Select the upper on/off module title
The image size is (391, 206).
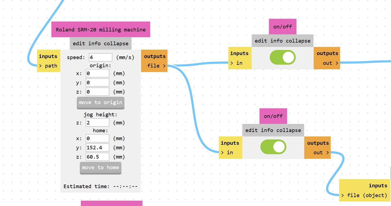coord(283,27)
